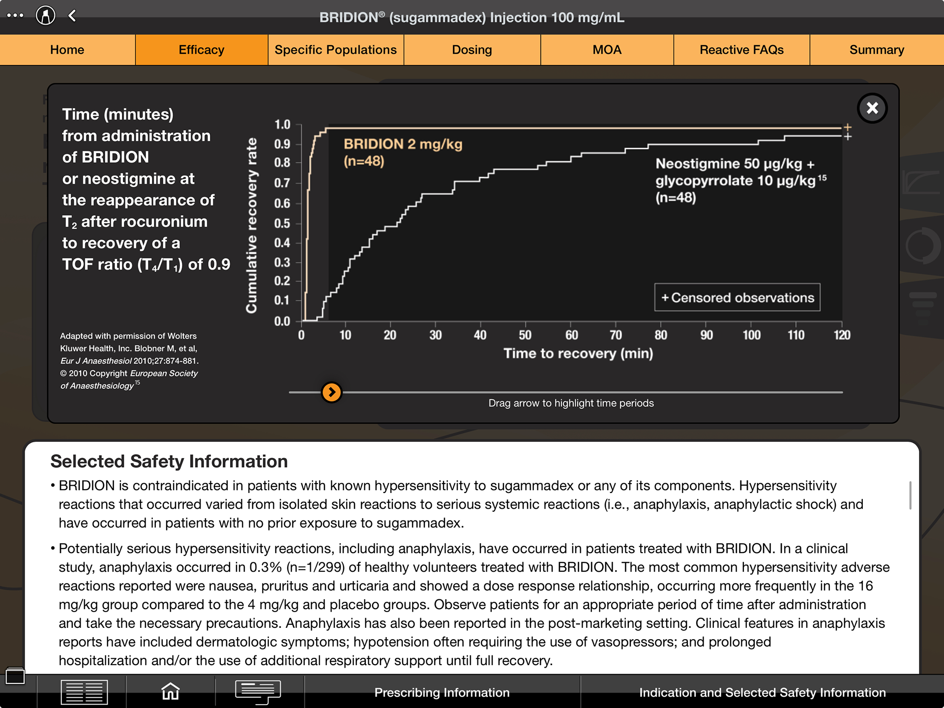Click the Cumulative recovery rate axis label
This screenshot has height=708, width=944.
pos(251,225)
